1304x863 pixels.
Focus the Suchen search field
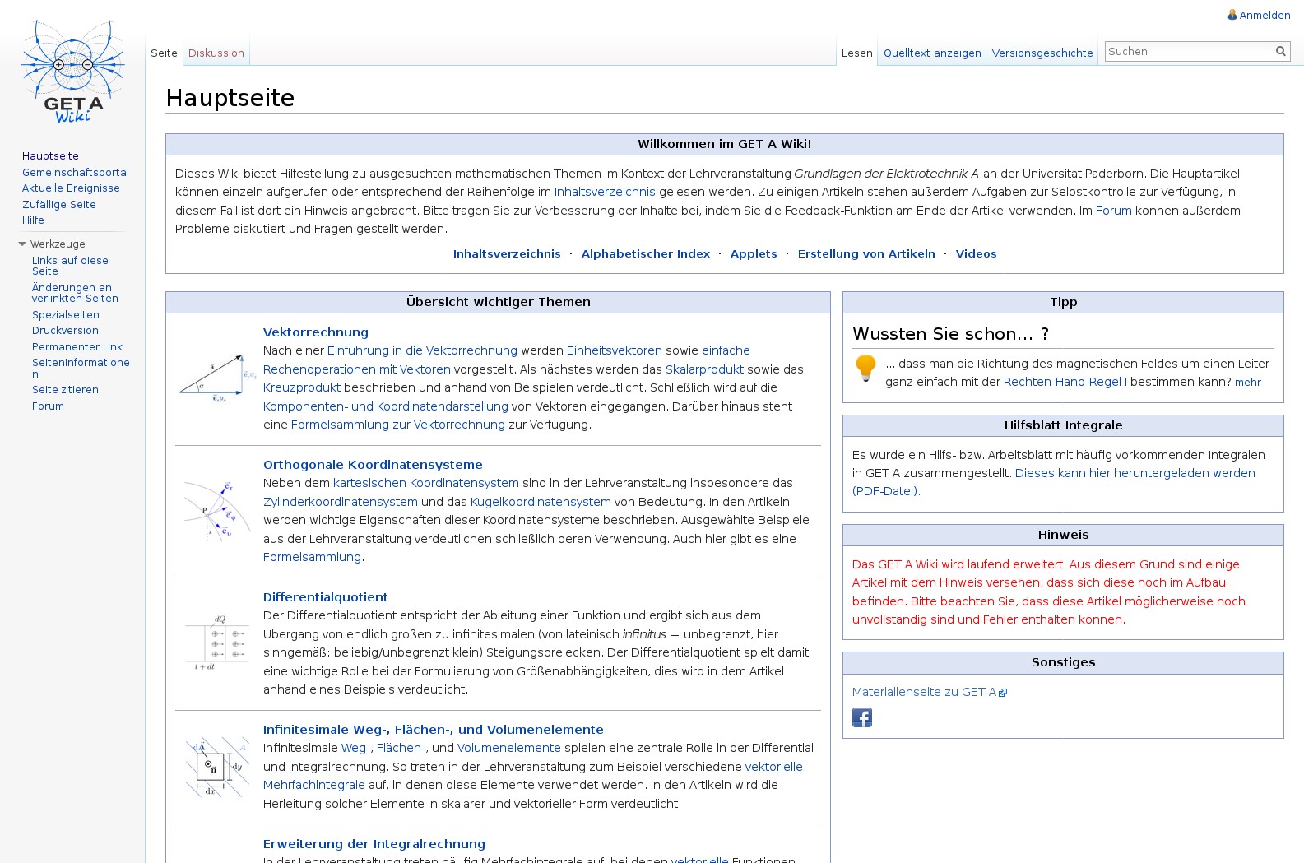(1189, 51)
